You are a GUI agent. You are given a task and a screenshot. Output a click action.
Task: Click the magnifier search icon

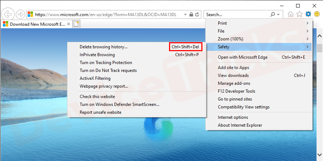tap(272, 14)
